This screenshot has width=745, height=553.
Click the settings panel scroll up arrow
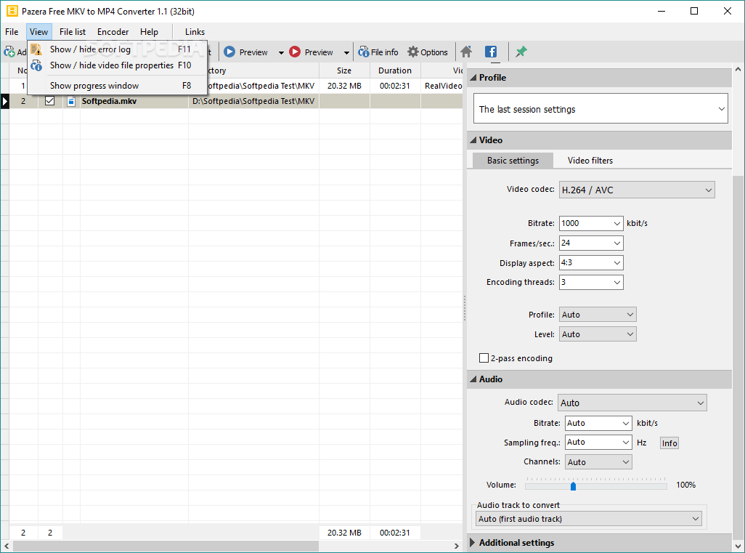click(738, 69)
